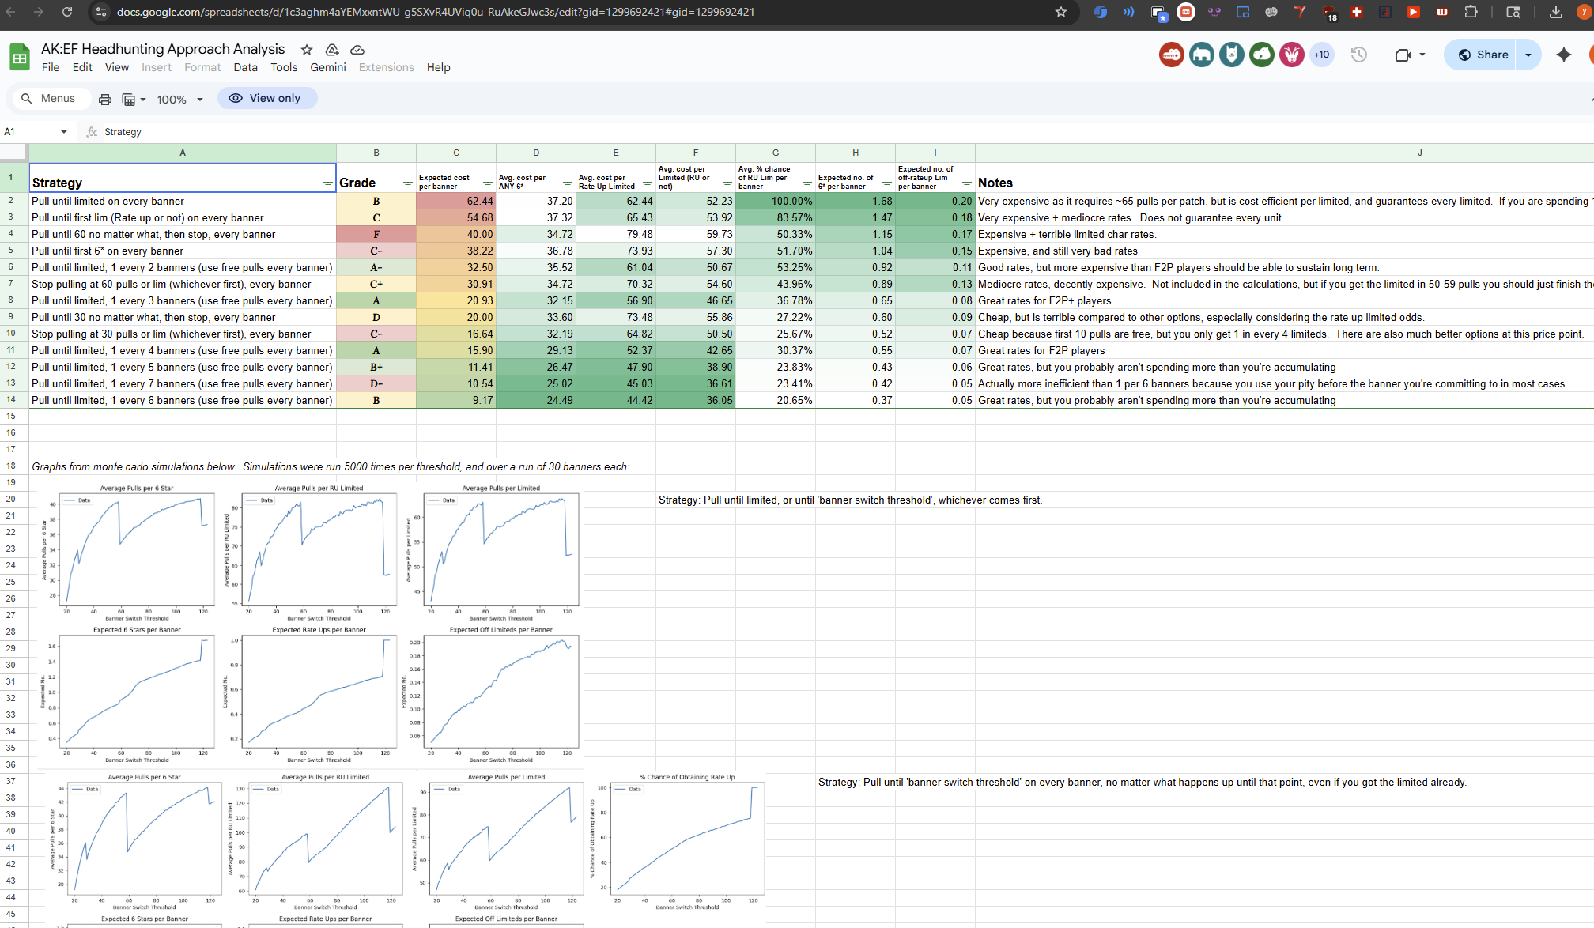Screen dimensions: 1594x928
Task: Bookmark page with browser star icon
Action: [x=1061, y=12]
